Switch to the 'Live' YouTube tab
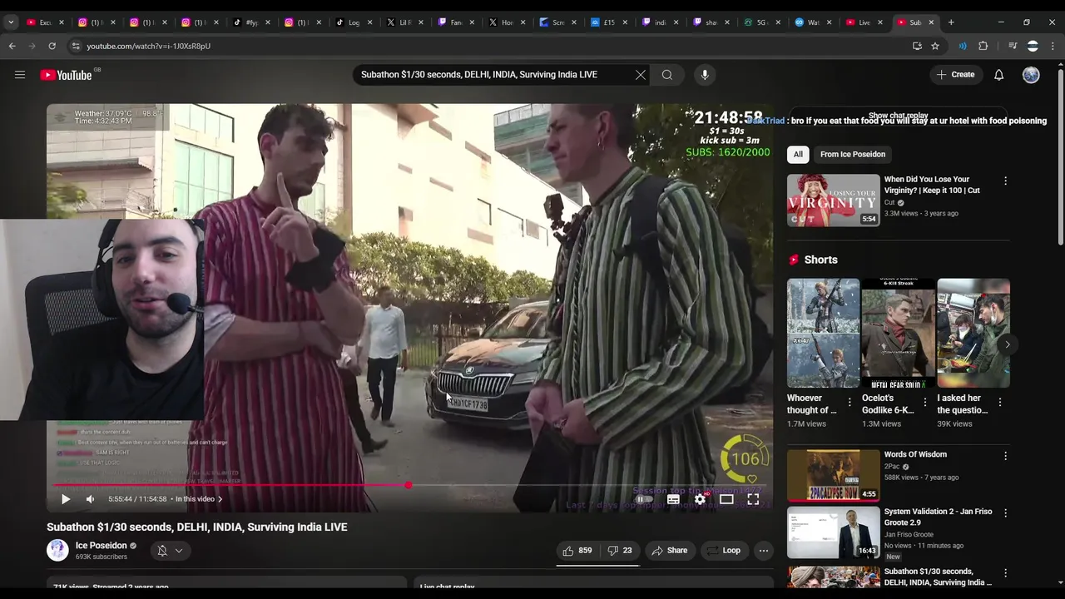The height and width of the screenshot is (599, 1065). [863, 22]
